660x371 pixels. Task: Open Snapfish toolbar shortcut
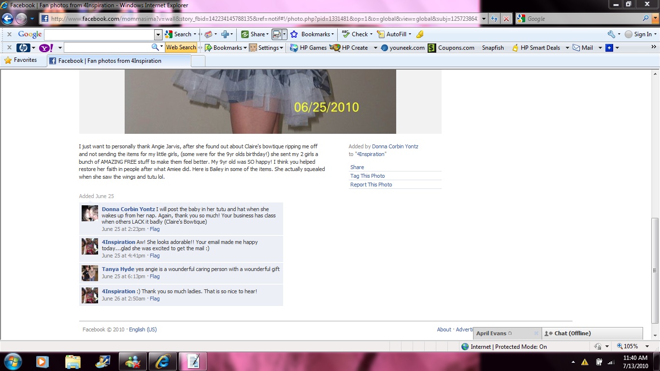(493, 48)
